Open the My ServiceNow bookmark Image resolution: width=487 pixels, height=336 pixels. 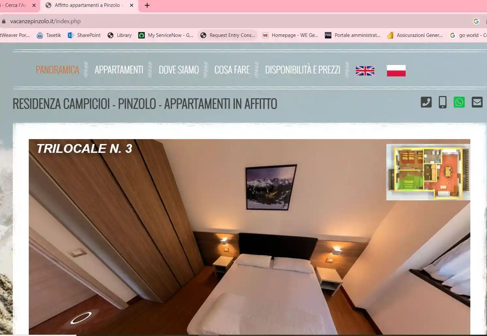click(165, 35)
